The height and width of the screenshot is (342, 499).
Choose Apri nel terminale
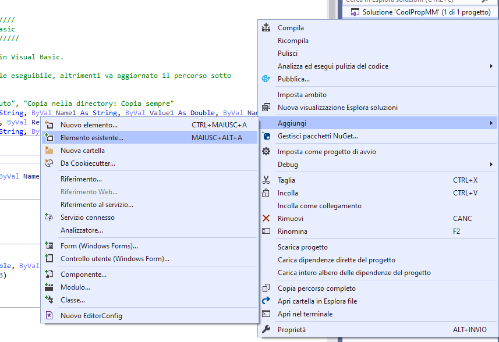tap(378, 313)
